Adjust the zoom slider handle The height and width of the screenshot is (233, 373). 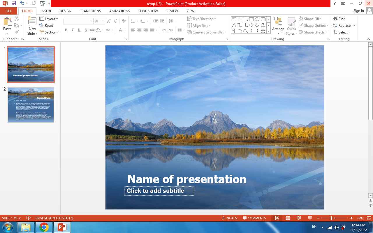pyautogui.click(x=331, y=218)
